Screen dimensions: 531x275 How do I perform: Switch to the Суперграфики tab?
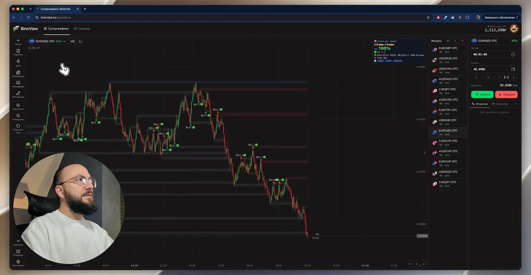click(56, 29)
